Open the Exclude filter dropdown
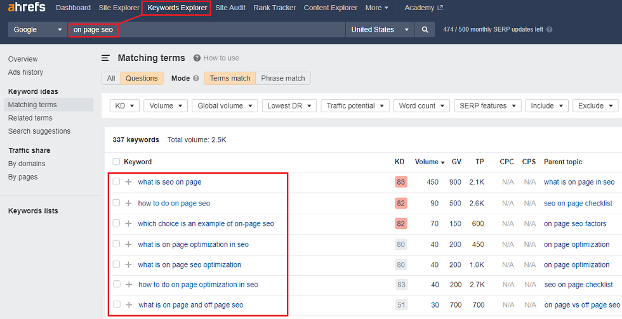The width and height of the screenshot is (622, 319). pyautogui.click(x=595, y=106)
